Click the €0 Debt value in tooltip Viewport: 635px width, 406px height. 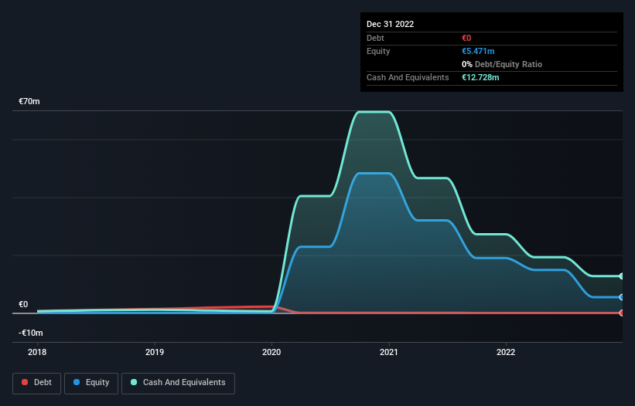pyautogui.click(x=466, y=38)
